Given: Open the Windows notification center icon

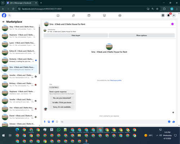Looking at the screenshot, I should click(175, 135).
